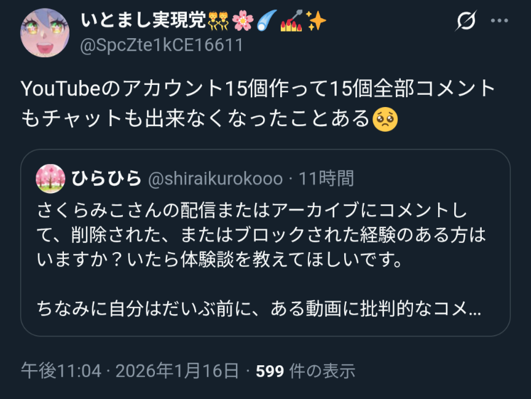The height and width of the screenshot is (399, 531).
Task: Click the 11時間 timestamp in the quote
Action: point(326,178)
